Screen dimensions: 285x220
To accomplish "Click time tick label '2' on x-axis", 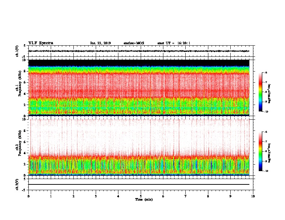I will [73, 196].
